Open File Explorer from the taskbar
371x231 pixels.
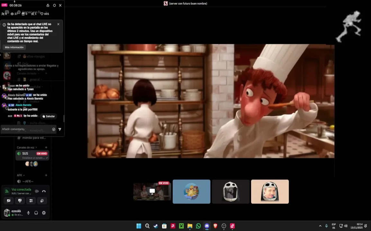[190, 226]
